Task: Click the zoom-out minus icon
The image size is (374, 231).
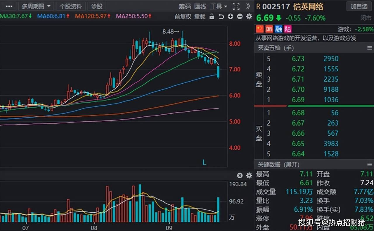Action: pos(240,17)
